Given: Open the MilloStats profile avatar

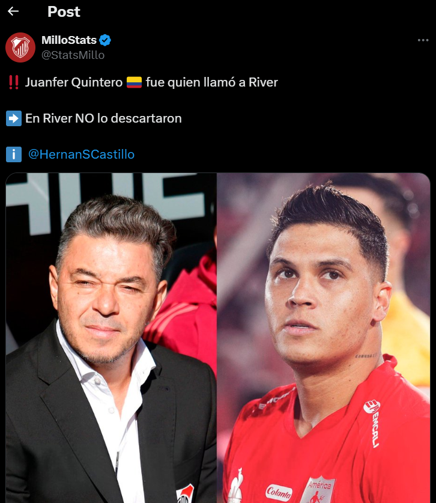Looking at the screenshot, I should click(x=20, y=47).
